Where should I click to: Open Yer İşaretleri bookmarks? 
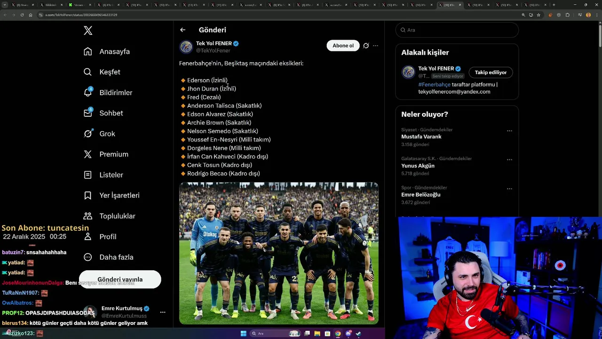coord(111,195)
